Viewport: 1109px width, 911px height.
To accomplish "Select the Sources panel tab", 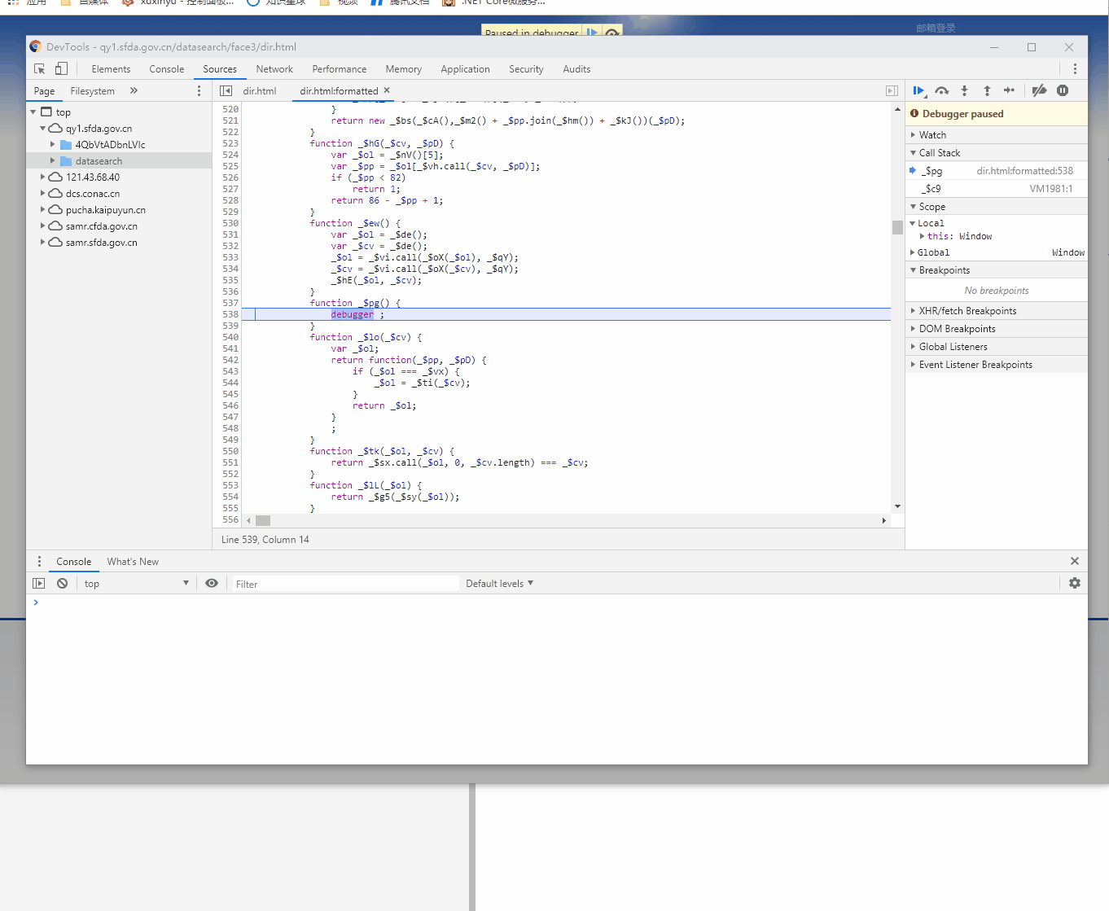I will (220, 69).
